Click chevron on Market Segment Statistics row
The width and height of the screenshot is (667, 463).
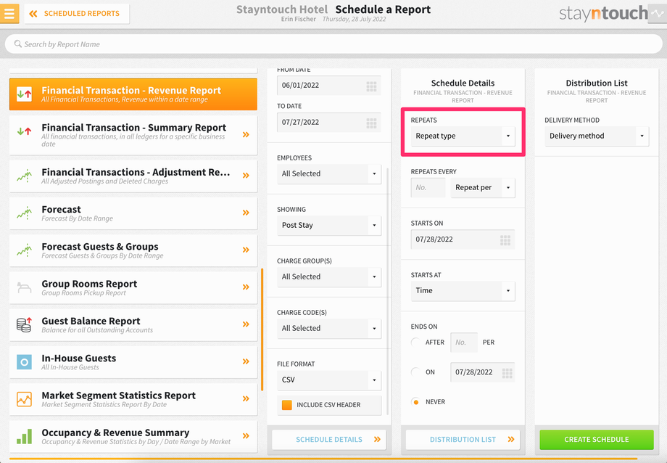coord(246,398)
